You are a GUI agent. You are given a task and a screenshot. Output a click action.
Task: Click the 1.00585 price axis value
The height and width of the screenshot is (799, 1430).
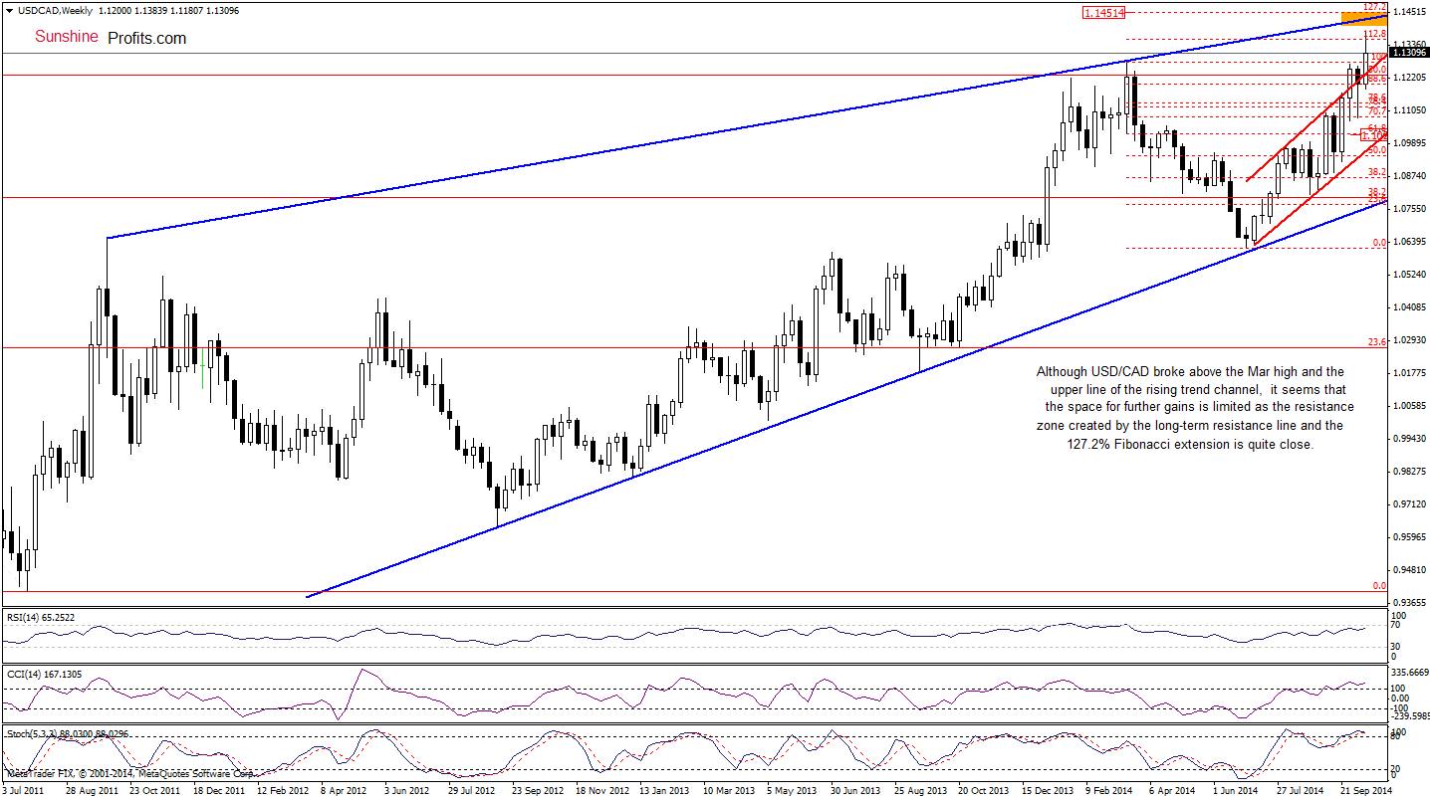click(1408, 406)
